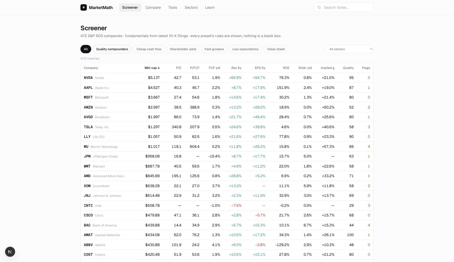Open the MSFT Microsoft row
Image resolution: width=454 pixels, height=262 pixels.
227,97
